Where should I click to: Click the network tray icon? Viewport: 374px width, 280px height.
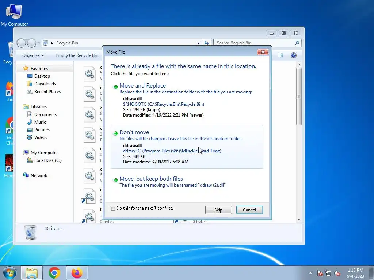pyautogui.click(x=328, y=273)
